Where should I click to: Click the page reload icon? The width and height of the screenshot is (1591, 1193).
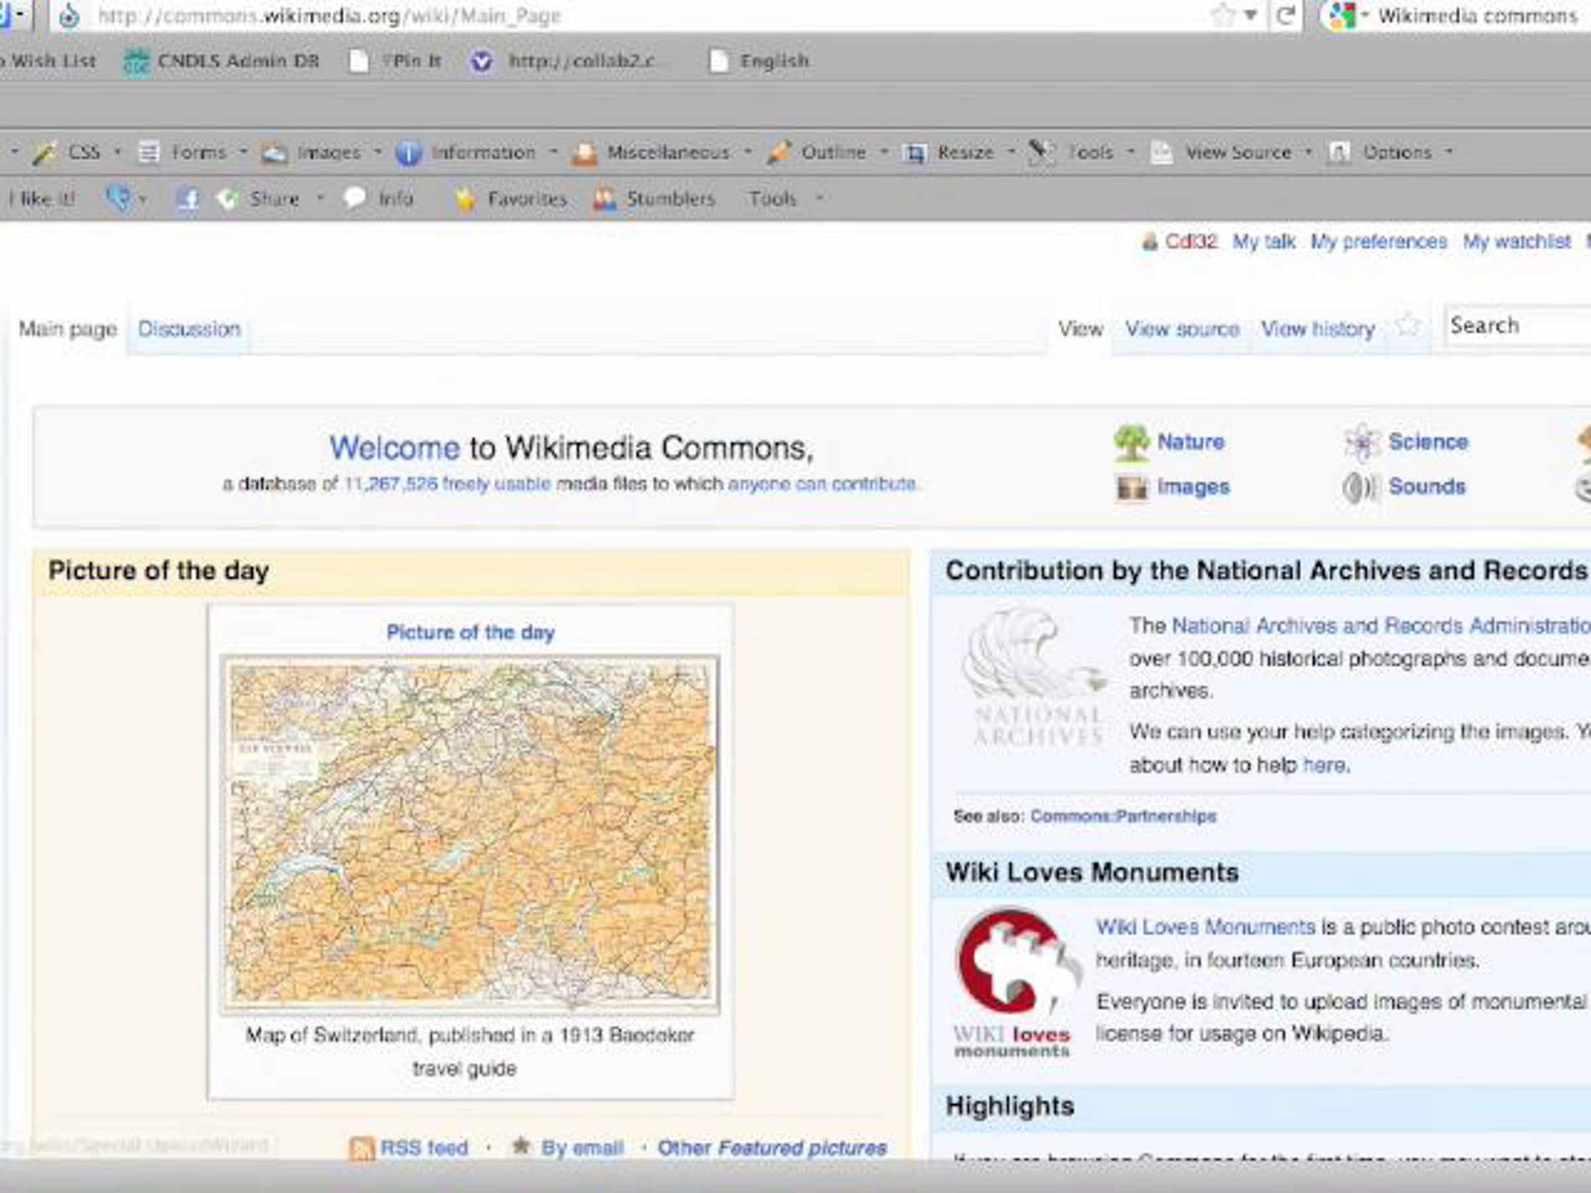click(x=1285, y=15)
